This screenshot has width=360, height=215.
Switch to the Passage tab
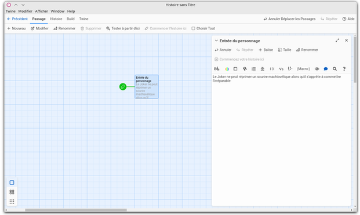[39, 19]
